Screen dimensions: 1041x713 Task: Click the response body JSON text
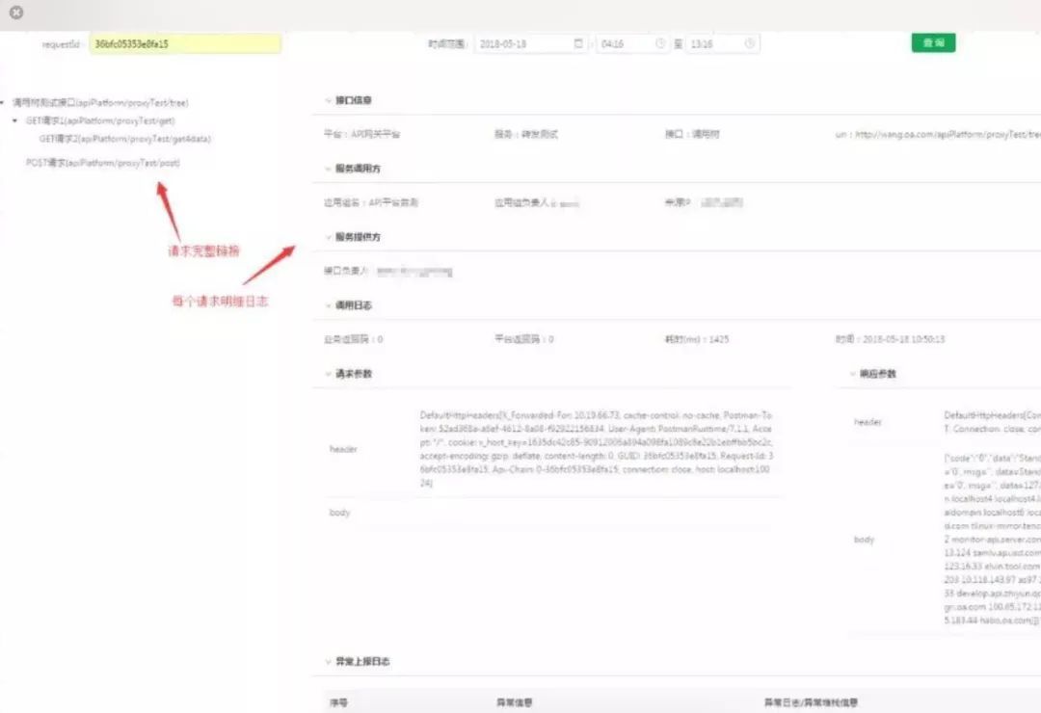pos(992,539)
